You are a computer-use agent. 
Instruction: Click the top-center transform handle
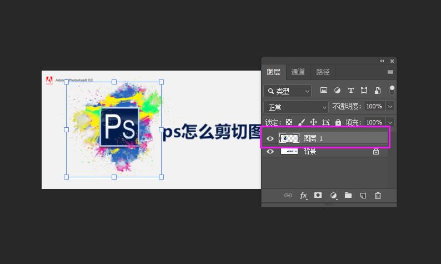[x=114, y=82]
